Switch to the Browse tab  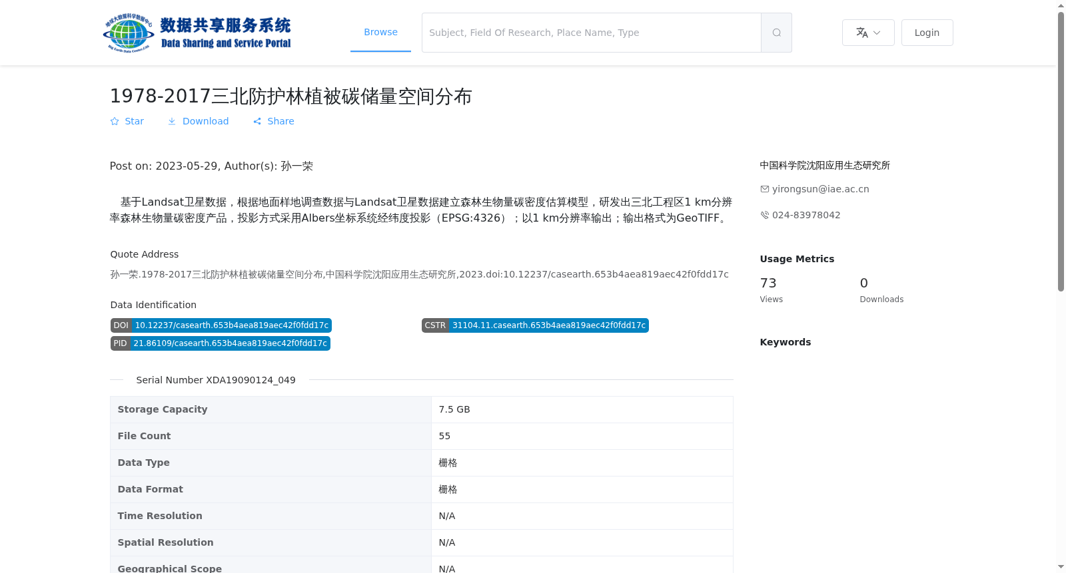tap(380, 32)
